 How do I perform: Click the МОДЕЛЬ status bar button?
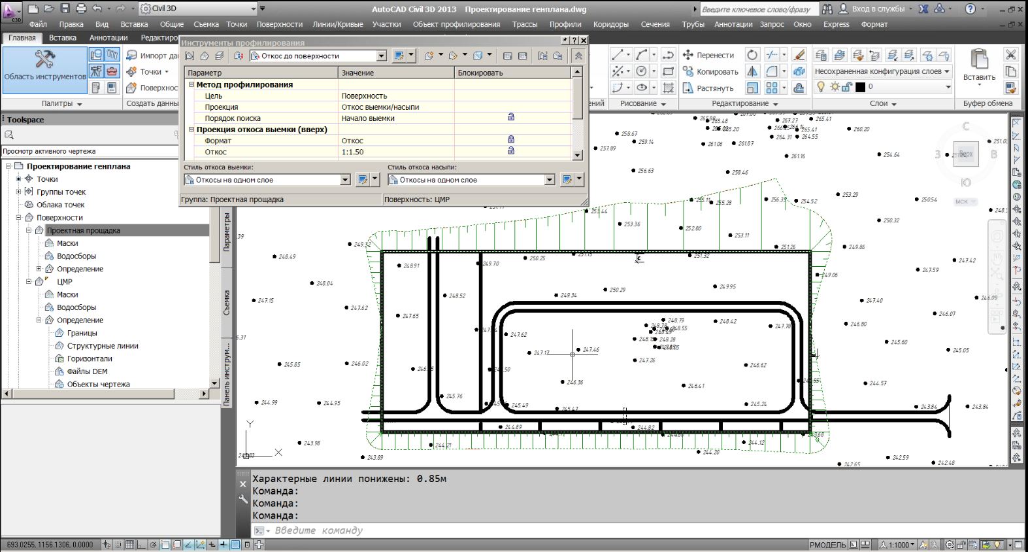pos(827,545)
